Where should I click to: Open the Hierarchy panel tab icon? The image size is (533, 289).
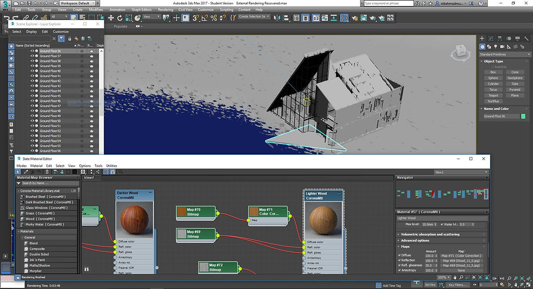(500, 39)
